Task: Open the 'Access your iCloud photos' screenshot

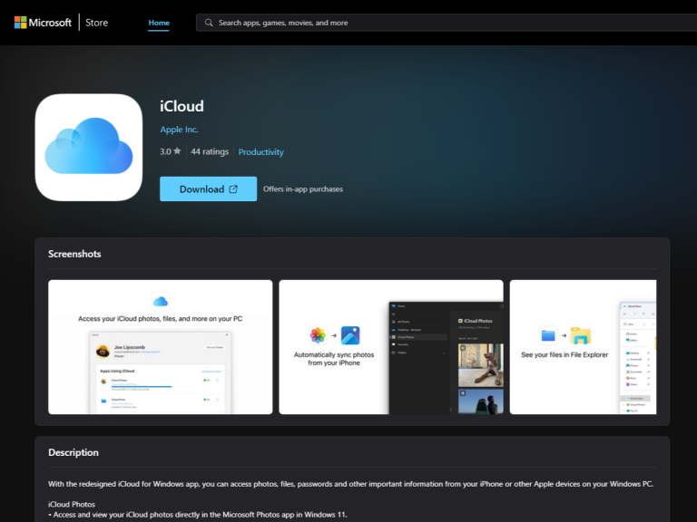Action: (x=161, y=347)
